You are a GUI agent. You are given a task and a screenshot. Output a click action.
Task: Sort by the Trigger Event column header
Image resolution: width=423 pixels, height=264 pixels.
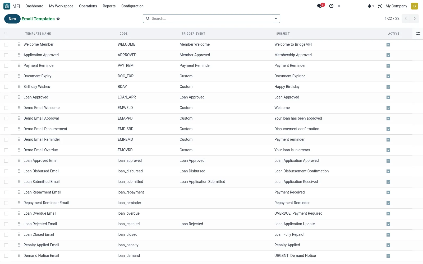coord(193,34)
